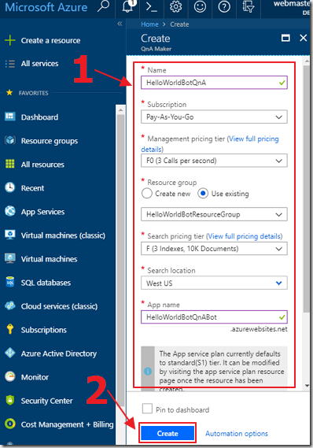Click the green plus Create a resource icon

point(10,40)
